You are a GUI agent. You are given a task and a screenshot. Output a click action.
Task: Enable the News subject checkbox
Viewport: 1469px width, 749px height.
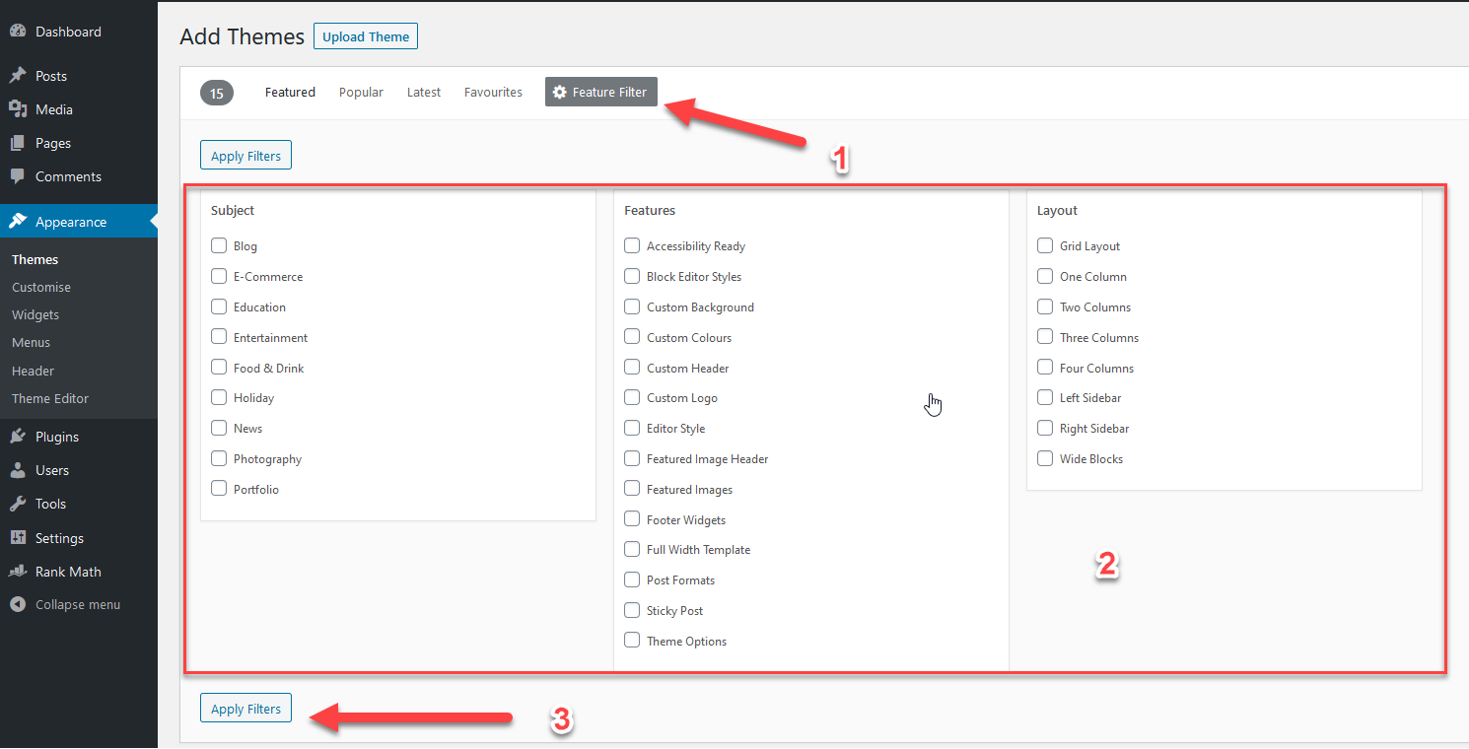coord(219,428)
